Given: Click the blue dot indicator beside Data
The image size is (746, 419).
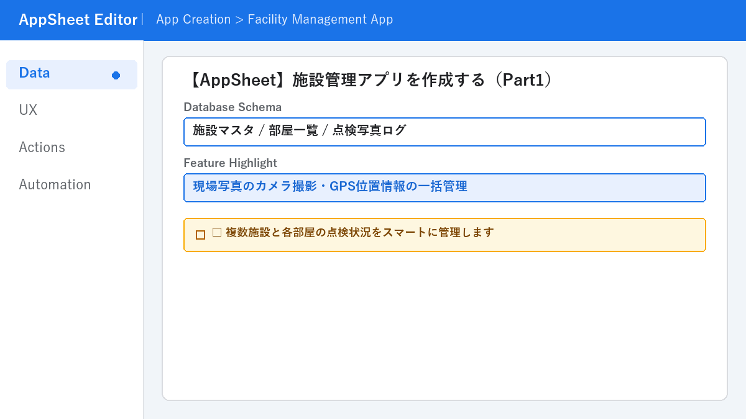Looking at the screenshot, I should 116,75.
